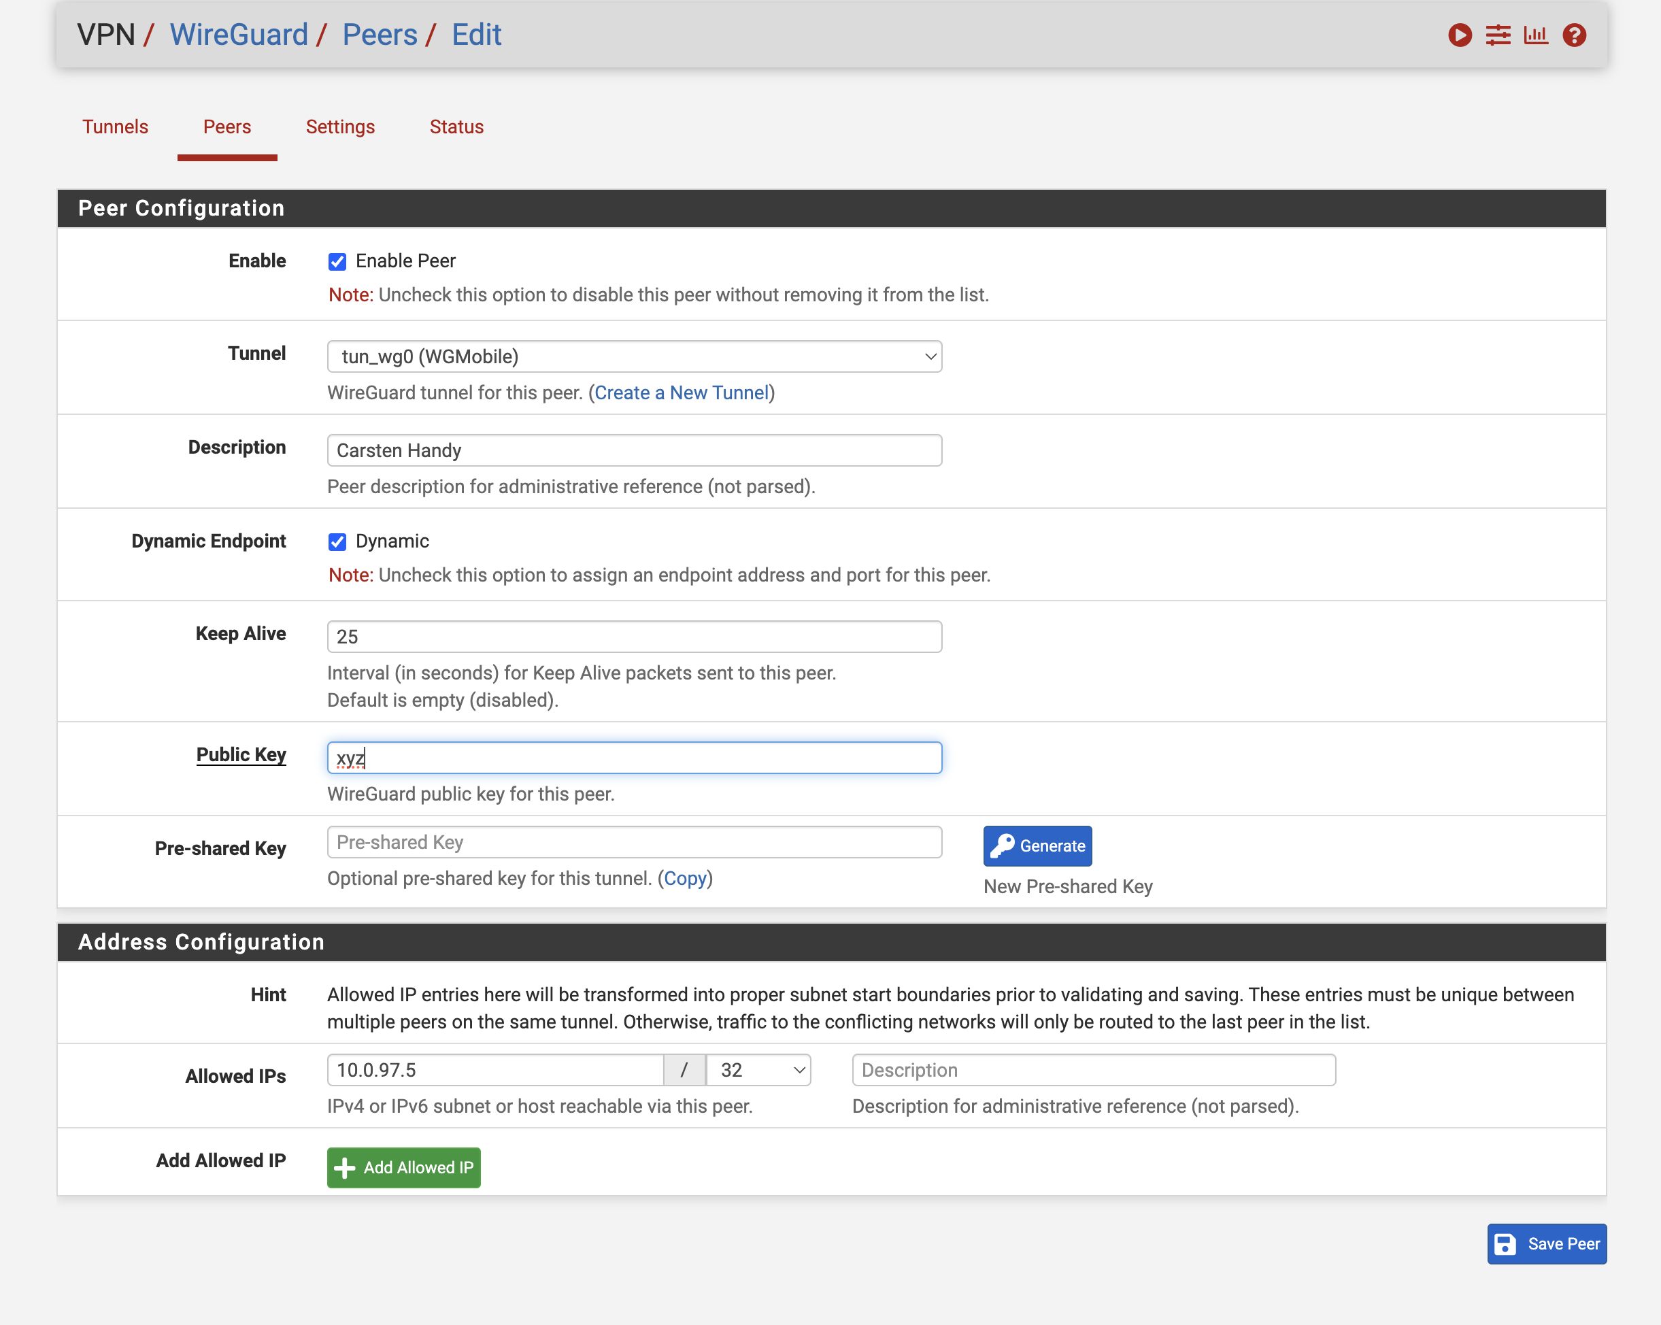The width and height of the screenshot is (1661, 1325).
Task: Click the Address Configuration section header
Action: (831, 942)
